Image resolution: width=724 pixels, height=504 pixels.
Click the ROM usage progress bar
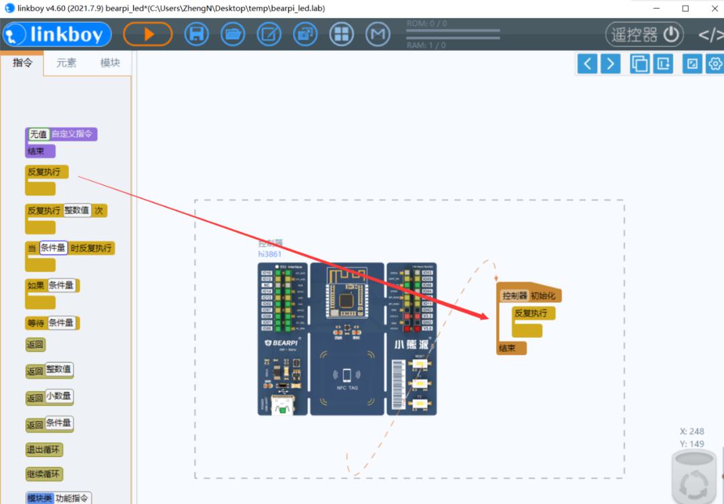(453, 31)
